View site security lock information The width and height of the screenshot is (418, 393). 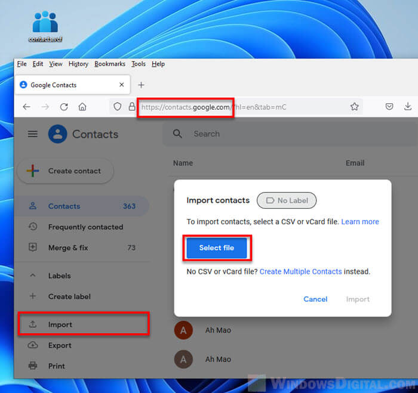point(132,107)
